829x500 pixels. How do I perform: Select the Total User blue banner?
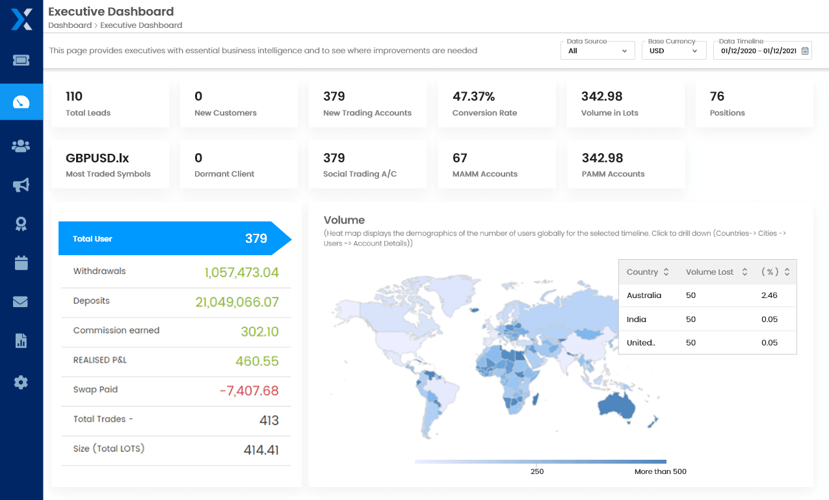point(175,238)
